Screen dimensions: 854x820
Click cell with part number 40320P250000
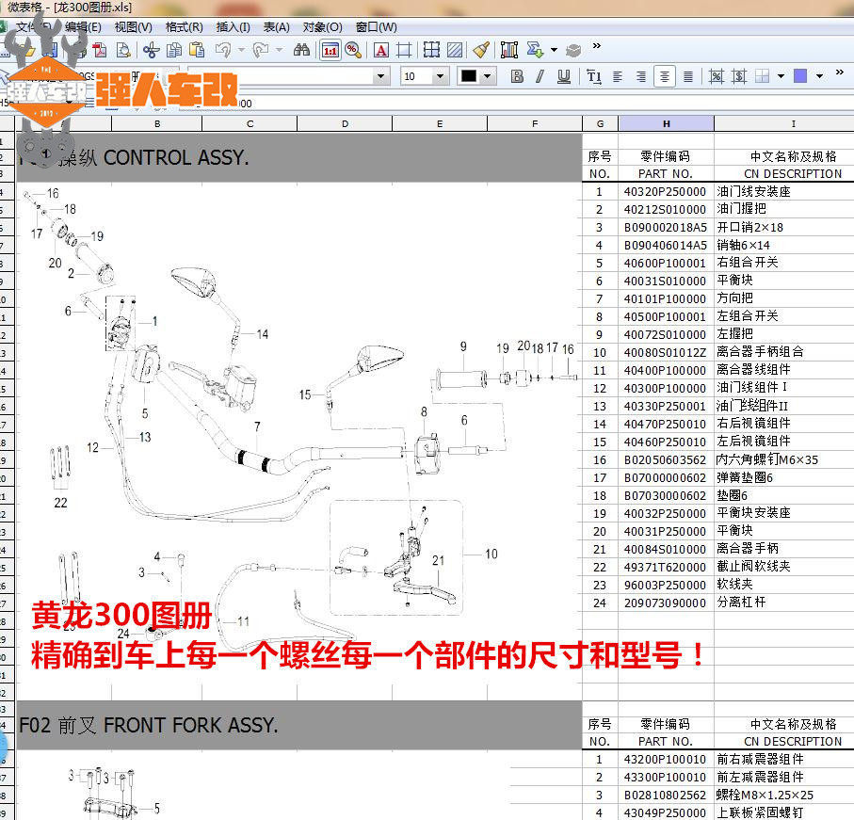point(666,192)
